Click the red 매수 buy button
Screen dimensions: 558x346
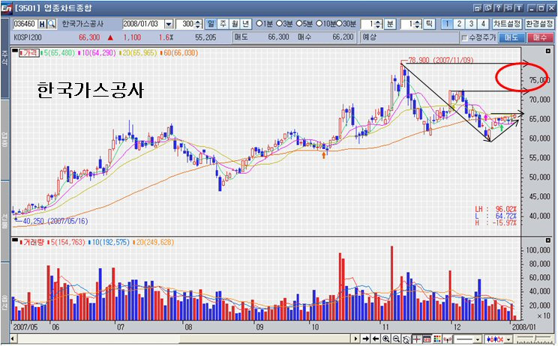pos(541,37)
